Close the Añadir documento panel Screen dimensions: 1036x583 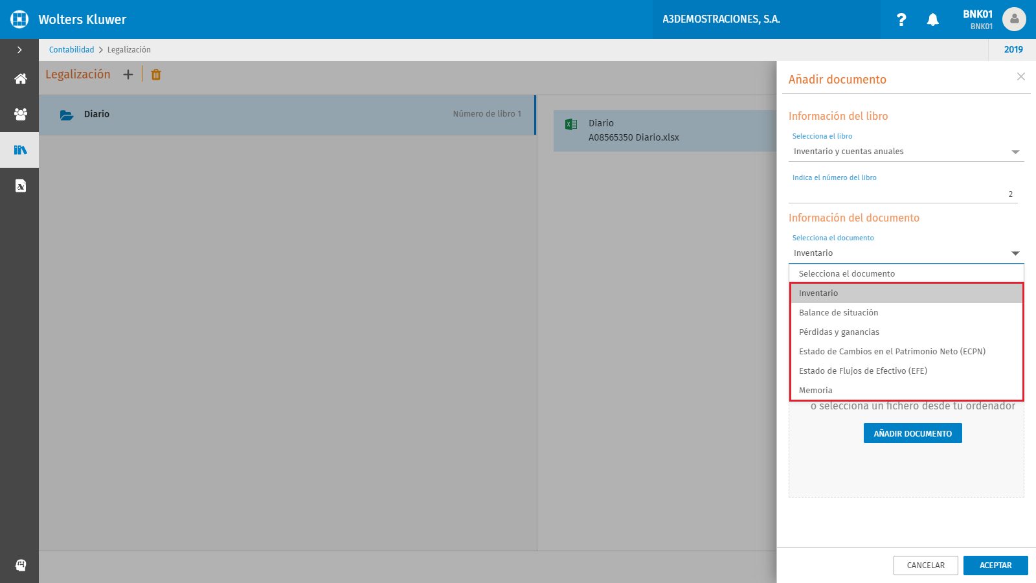[x=1021, y=76]
